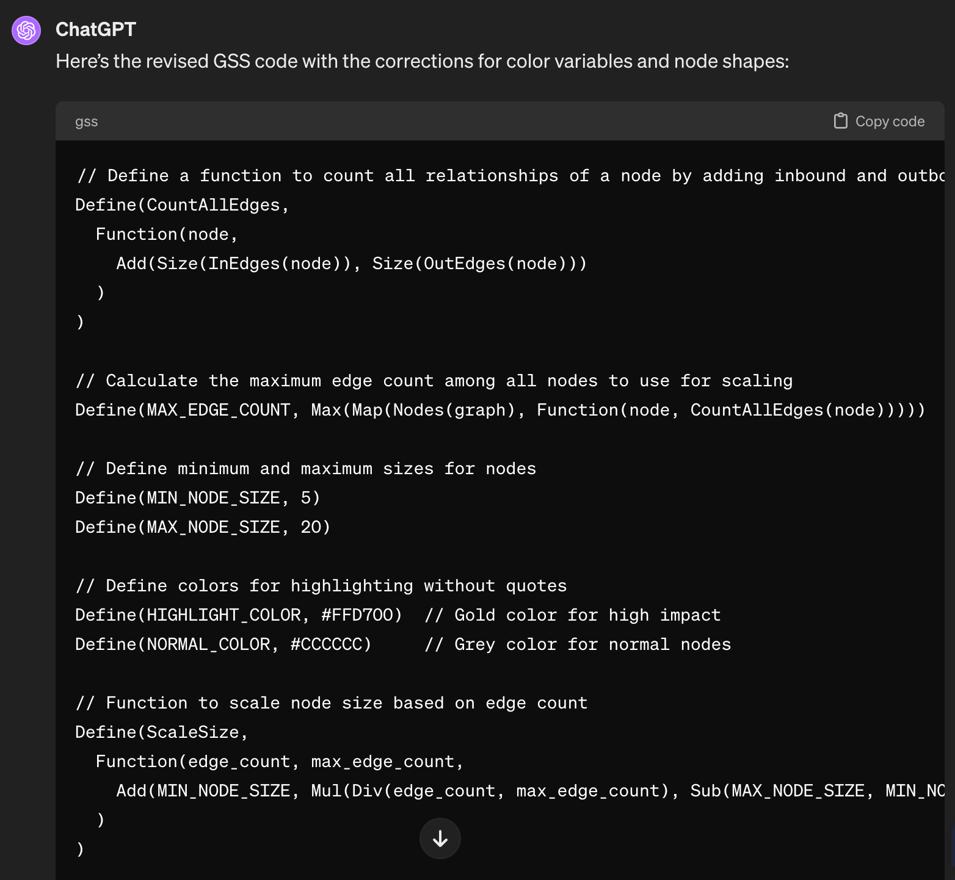Click the Add(Size(InEdges(node)) code line
The height and width of the screenshot is (880, 955).
point(352,263)
